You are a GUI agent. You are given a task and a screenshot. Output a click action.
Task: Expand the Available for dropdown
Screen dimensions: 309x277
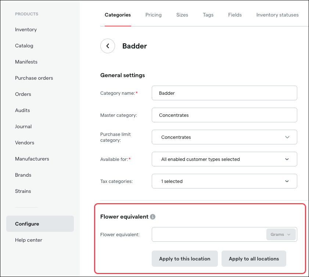[224, 159]
